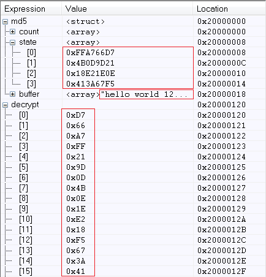This screenshot has height=277, width=266.
Task: Click location 0x2000012D
Action: [222, 251]
